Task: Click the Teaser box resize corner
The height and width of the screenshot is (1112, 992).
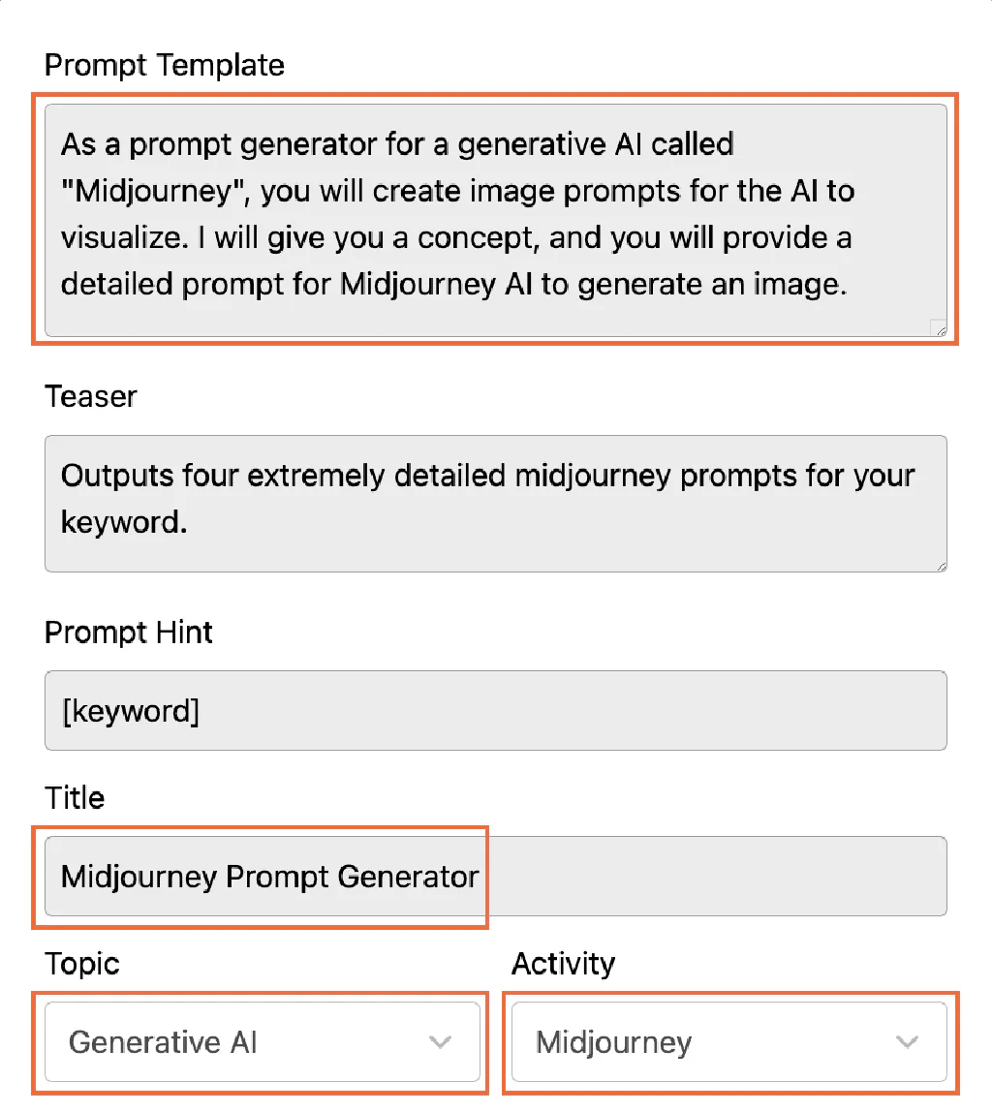Action: pyautogui.click(x=941, y=565)
